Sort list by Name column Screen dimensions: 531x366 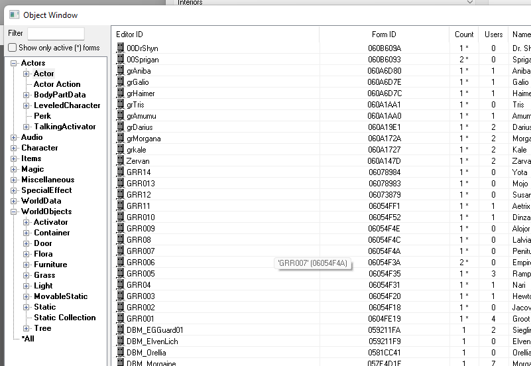pos(520,34)
